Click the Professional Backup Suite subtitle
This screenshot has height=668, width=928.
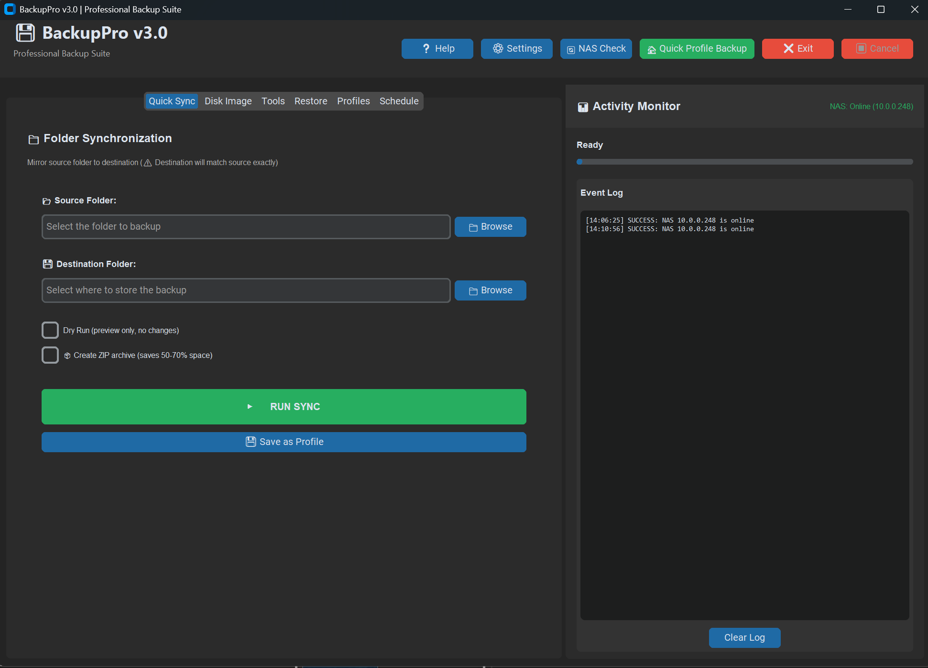coord(62,54)
